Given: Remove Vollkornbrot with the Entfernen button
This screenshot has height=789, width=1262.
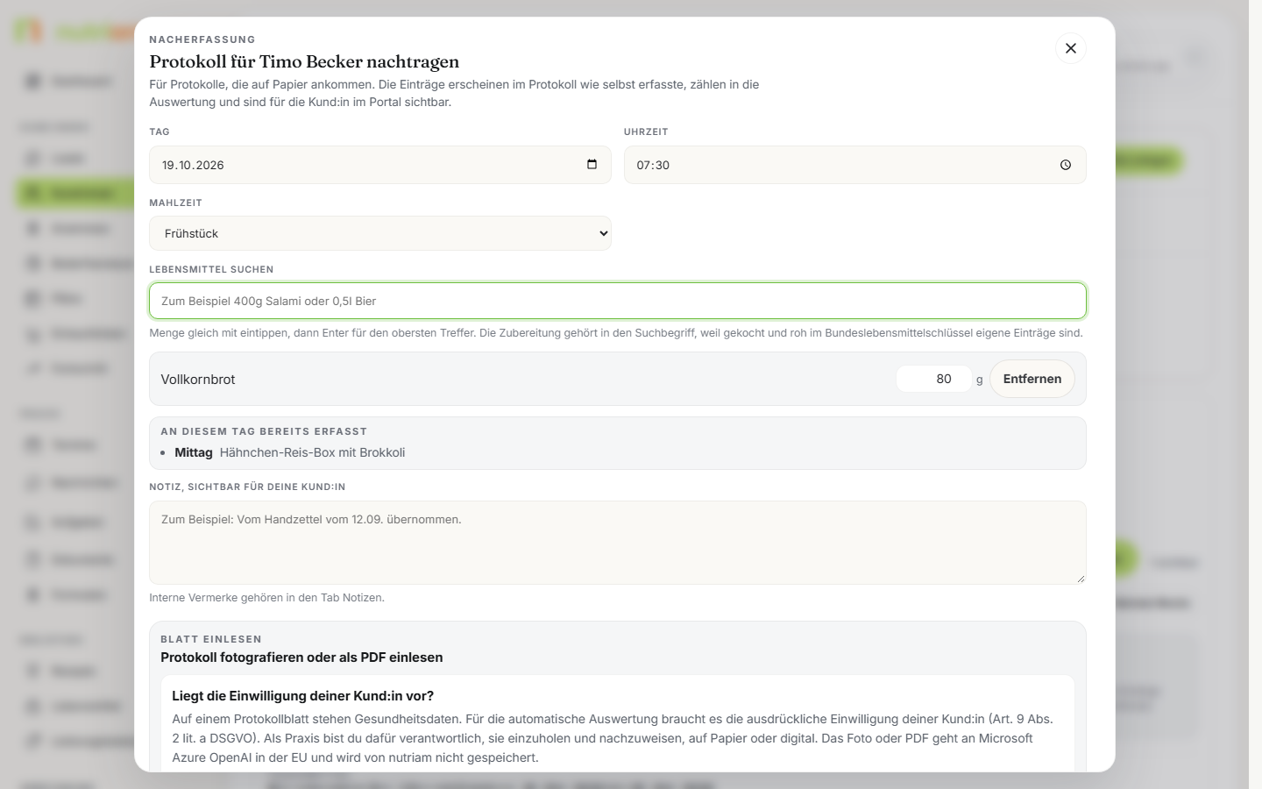Looking at the screenshot, I should pos(1032,379).
